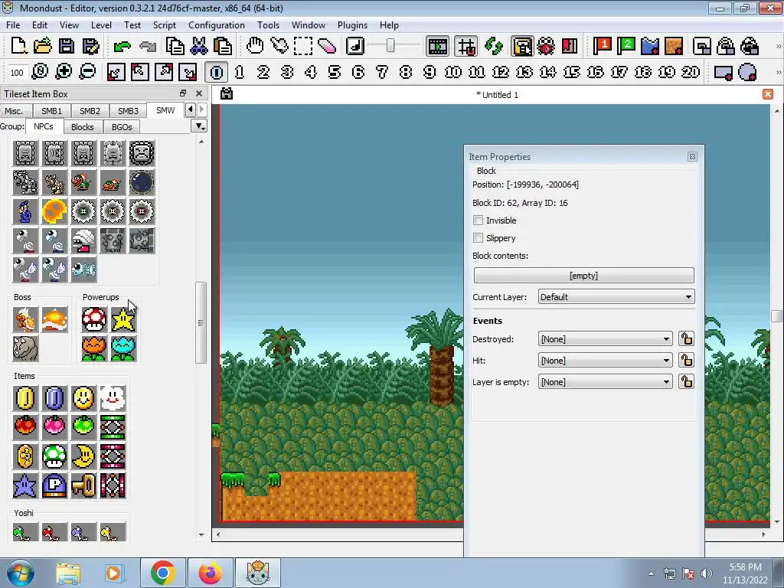The image size is (784, 588).
Task: Click the zoom in magnifier
Action: [64, 72]
